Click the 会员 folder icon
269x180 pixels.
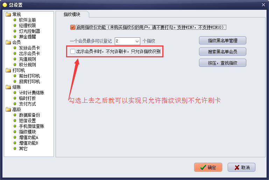(8, 42)
